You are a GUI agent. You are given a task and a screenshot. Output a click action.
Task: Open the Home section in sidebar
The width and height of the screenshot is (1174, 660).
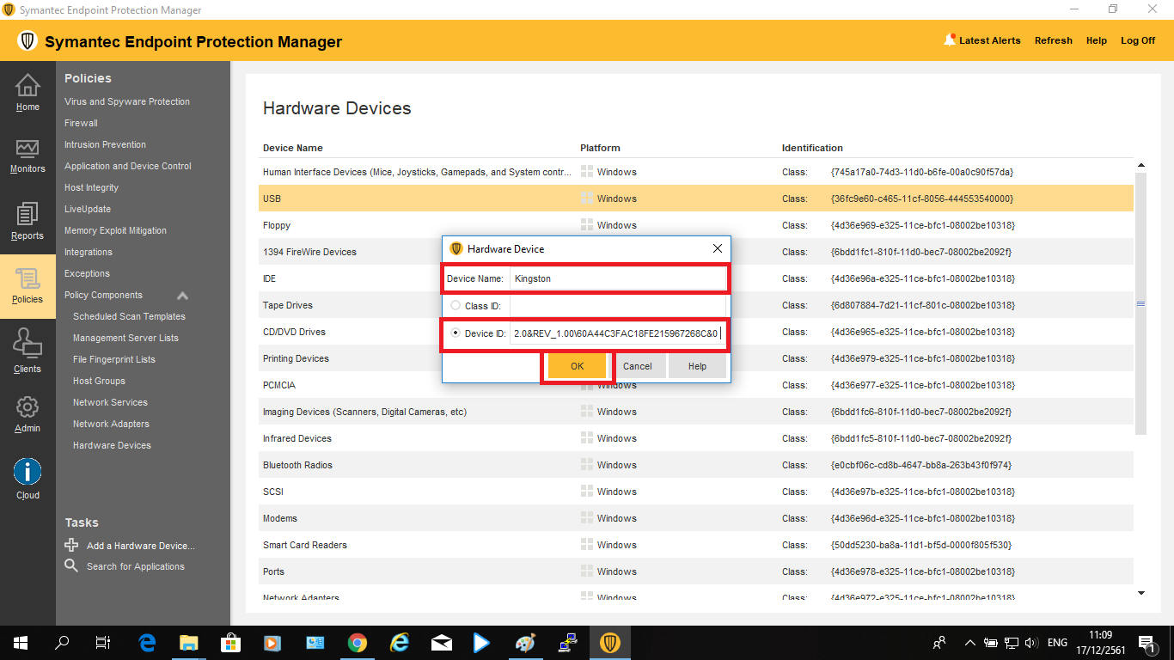pyautogui.click(x=28, y=92)
